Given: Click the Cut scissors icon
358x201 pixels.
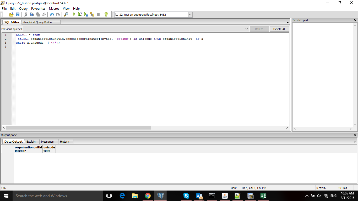Looking at the screenshot, I should (x=25, y=15).
